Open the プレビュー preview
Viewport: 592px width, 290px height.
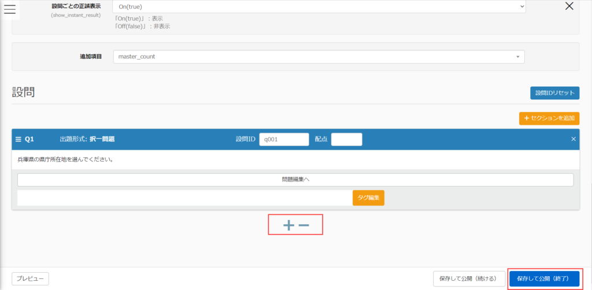point(30,278)
